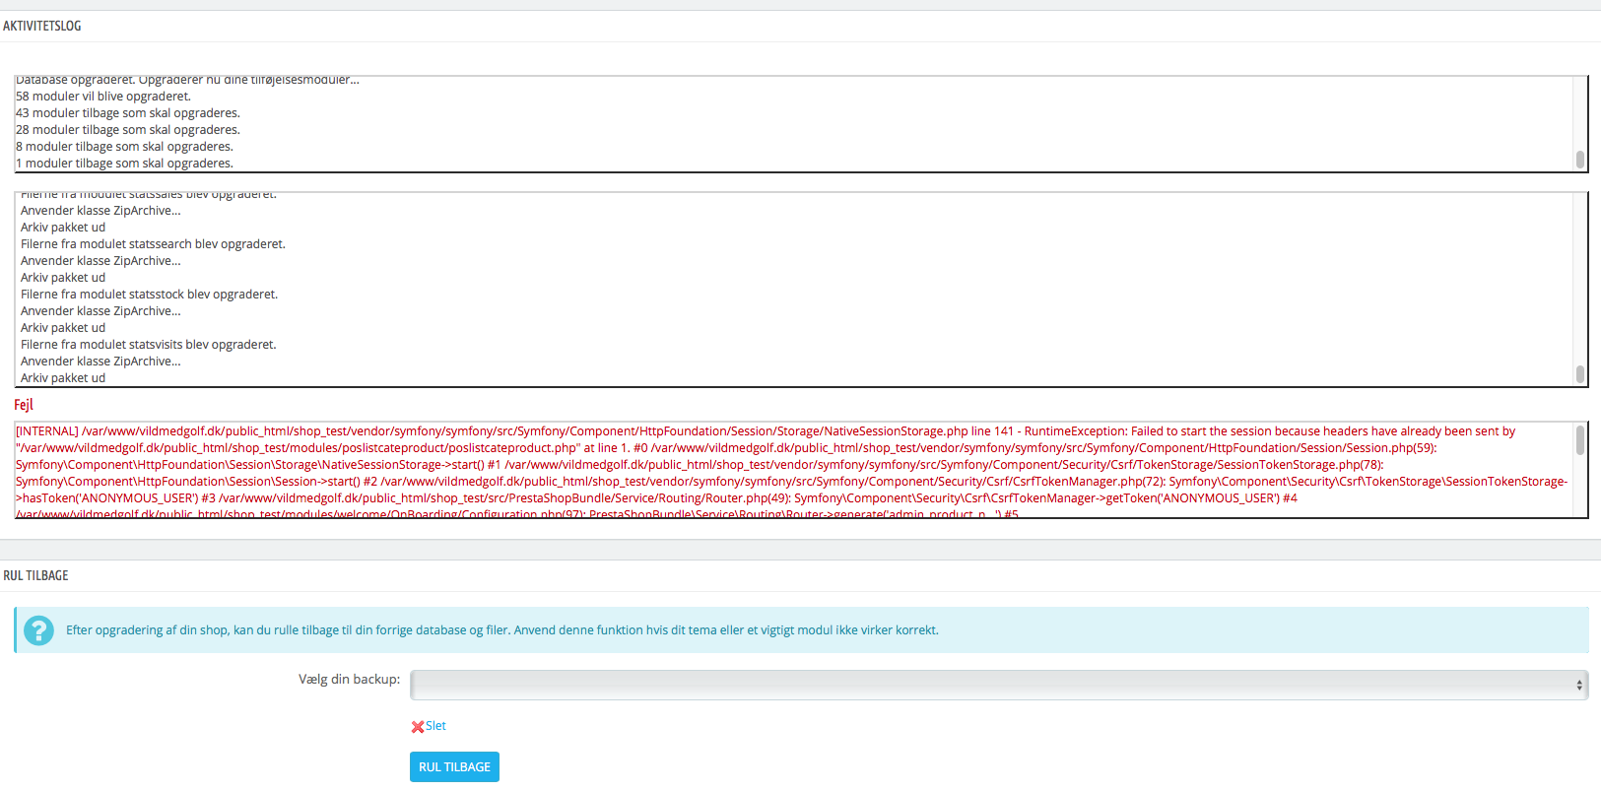
Task: Click the red error box scrollbar thumb
Action: [x=1580, y=440]
